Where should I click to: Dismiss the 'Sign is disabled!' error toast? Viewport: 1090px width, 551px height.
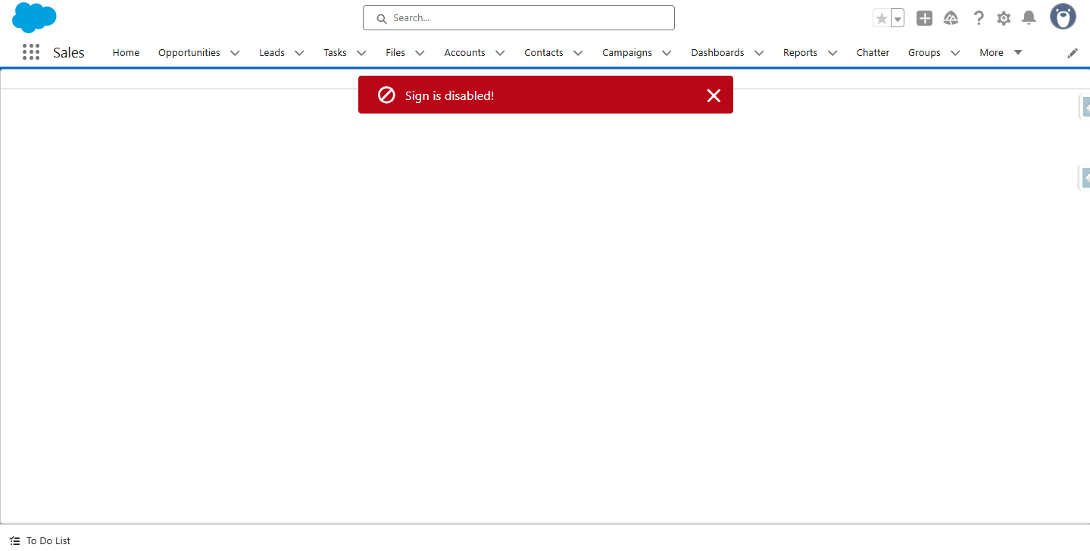click(x=714, y=95)
